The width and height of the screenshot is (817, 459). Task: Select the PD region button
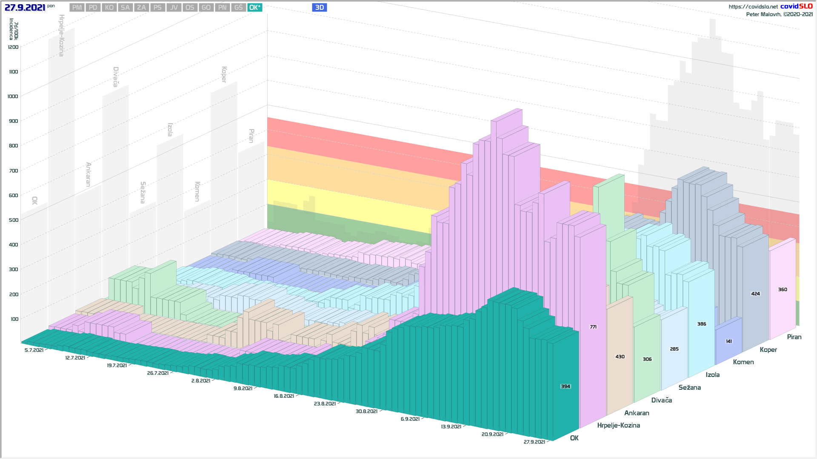point(93,8)
